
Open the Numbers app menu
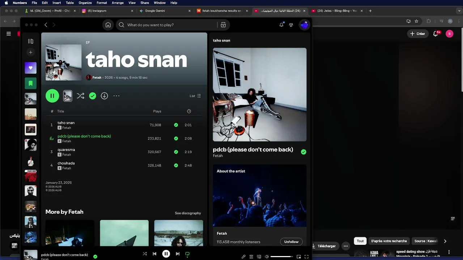[x=20, y=3]
